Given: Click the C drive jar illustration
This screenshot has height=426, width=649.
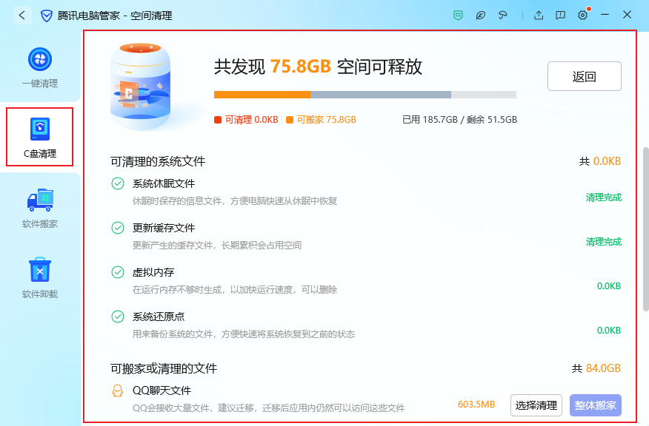Looking at the screenshot, I should click(140, 86).
